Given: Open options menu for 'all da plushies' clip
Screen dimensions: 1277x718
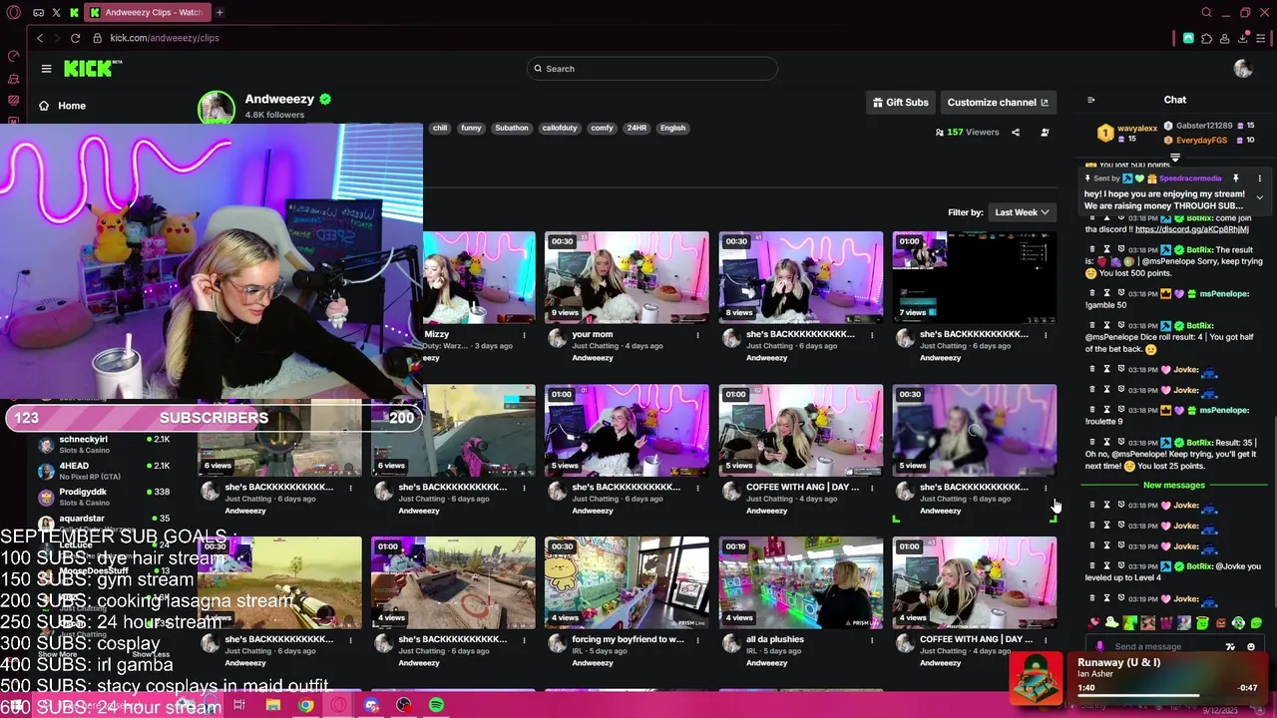Looking at the screenshot, I should (x=871, y=640).
